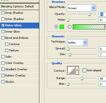The width and height of the screenshot is (106, 103).
Task: Select the Inner Glow style label
Action: [13, 32]
